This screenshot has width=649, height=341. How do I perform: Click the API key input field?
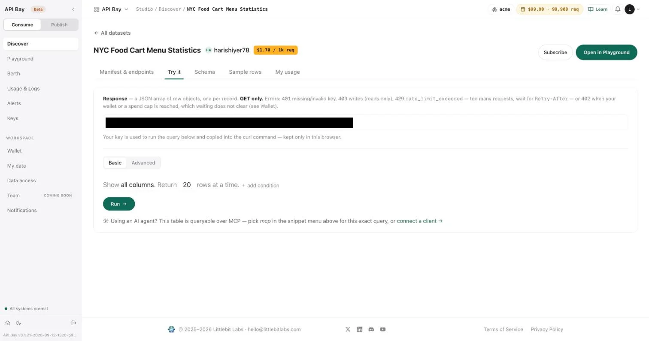coord(366,122)
